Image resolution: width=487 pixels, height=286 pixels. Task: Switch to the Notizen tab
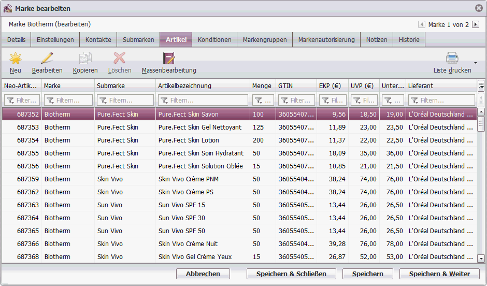(x=377, y=40)
